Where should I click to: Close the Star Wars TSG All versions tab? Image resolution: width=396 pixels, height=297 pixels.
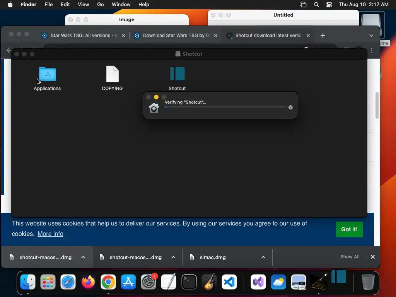123,36
